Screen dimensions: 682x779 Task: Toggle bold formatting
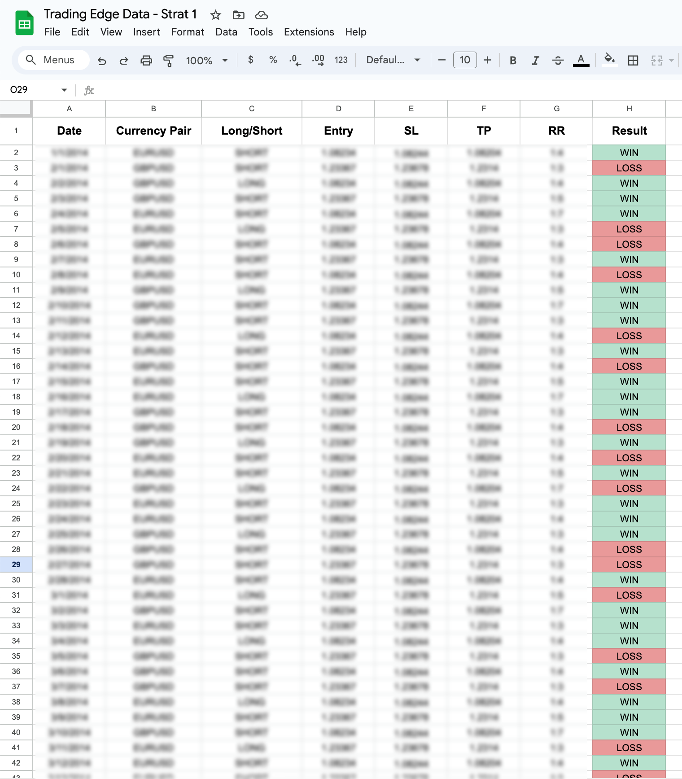(x=513, y=60)
